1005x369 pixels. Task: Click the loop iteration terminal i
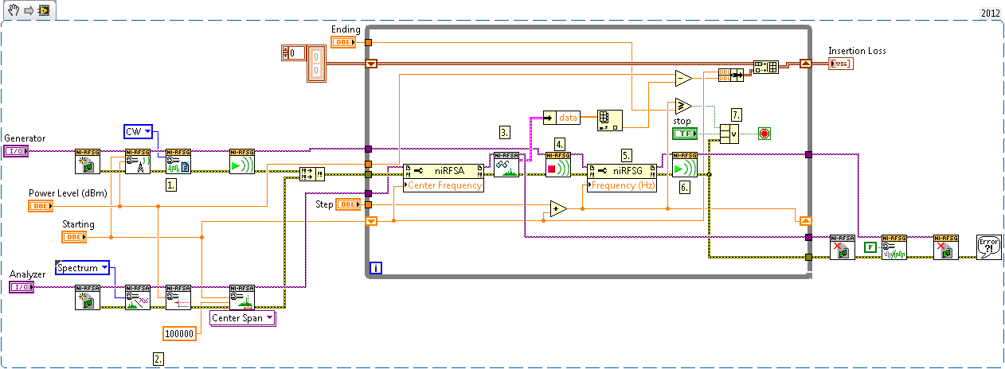point(376,268)
